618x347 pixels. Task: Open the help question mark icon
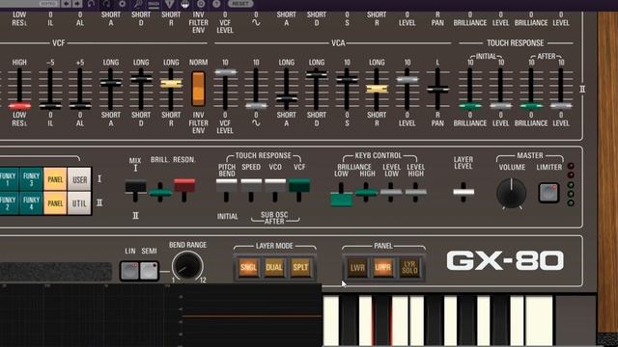[x=216, y=4]
